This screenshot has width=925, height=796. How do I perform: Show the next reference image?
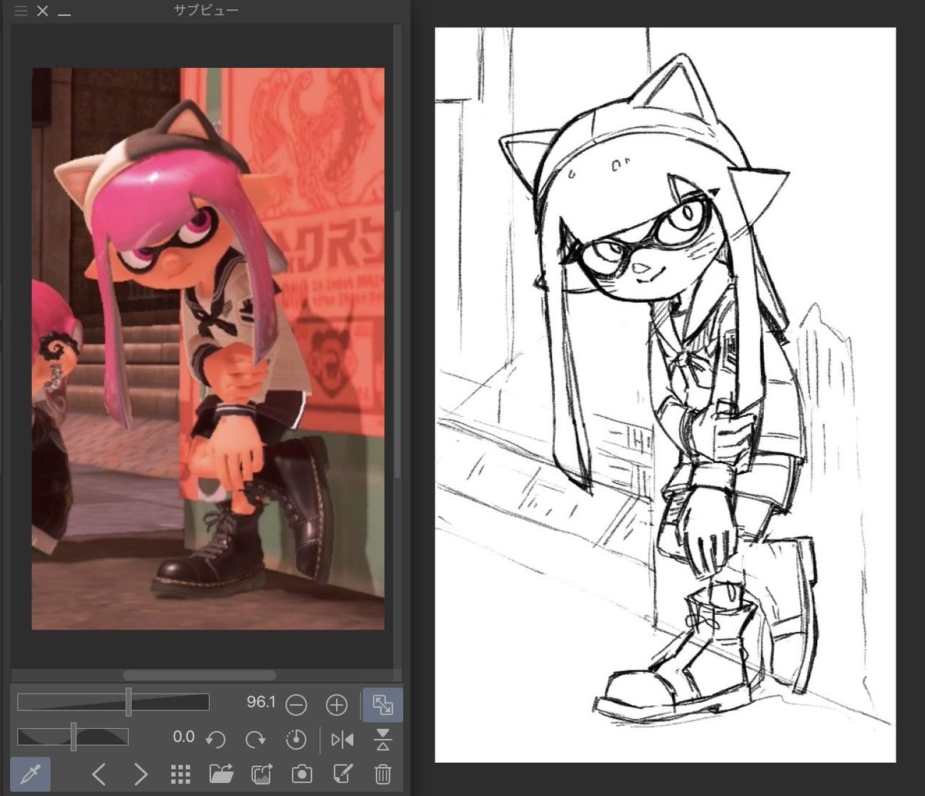[140, 774]
